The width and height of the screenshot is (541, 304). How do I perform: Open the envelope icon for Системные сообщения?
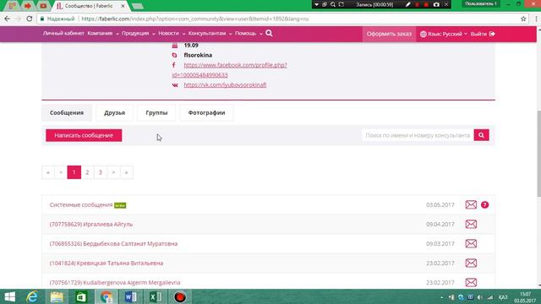tap(471, 204)
